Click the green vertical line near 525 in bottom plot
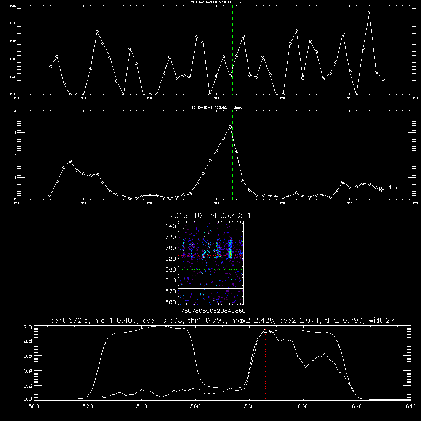Viewport: 421px width, 421px height. click(102, 362)
